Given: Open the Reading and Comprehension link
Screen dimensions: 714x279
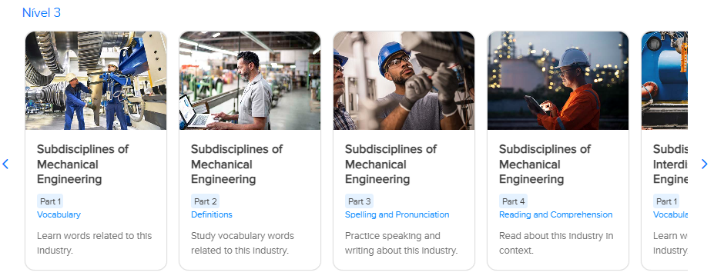Looking at the screenshot, I should click(555, 214).
